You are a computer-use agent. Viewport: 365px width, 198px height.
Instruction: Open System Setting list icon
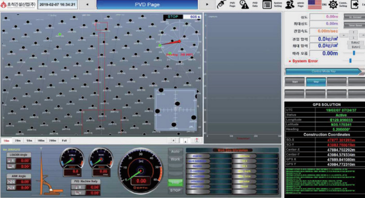[x=267, y=4]
